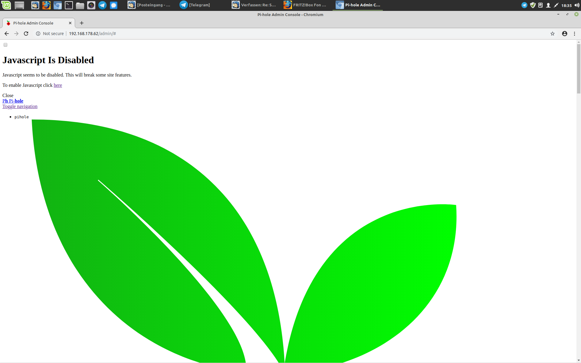Open the network connection tray icon
Image resolution: width=581 pixels, height=363 pixels.
click(x=556, y=5)
